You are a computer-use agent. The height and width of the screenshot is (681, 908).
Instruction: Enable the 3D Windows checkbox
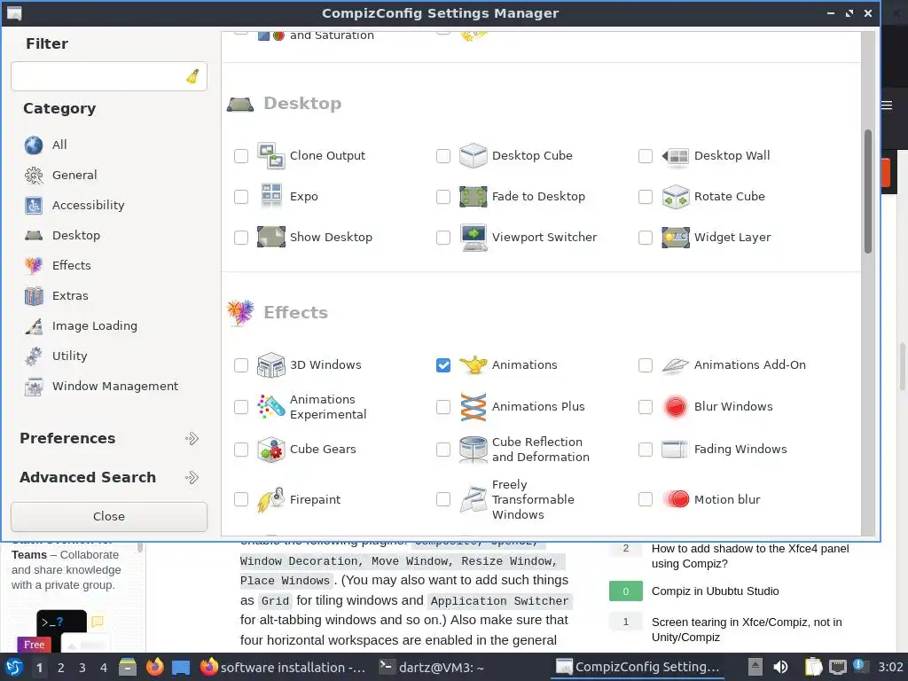[x=241, y=364]
